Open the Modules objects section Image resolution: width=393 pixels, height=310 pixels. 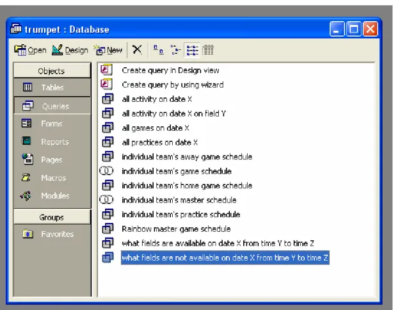point(52,195)
